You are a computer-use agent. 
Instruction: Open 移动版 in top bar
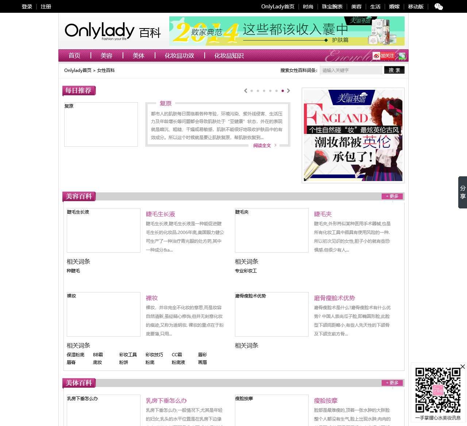click(416, 7)
